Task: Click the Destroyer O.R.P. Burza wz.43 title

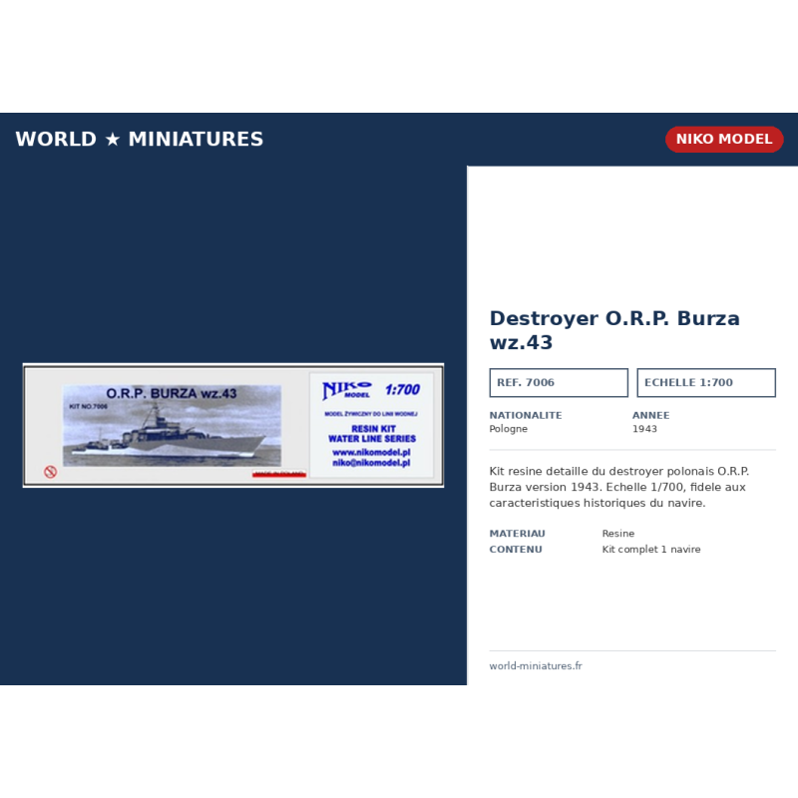Action: (x=614, y=330)
